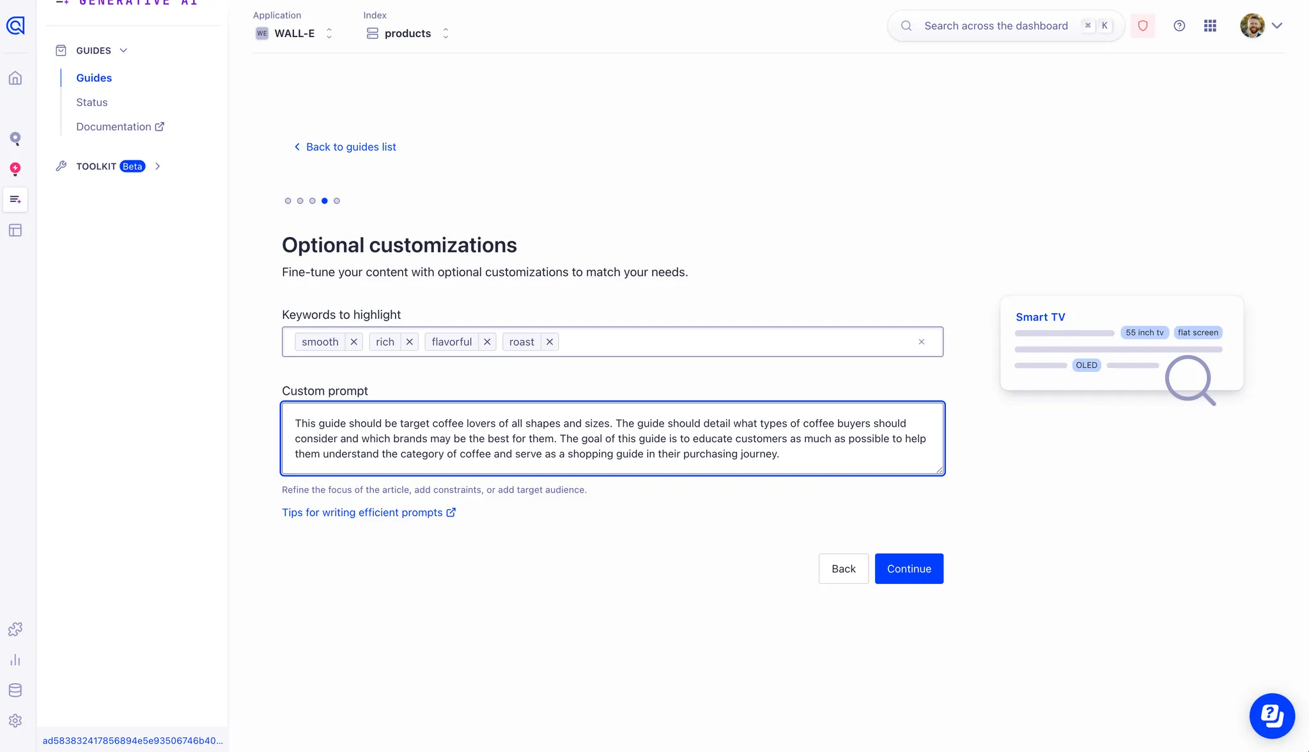Screen dimensions: 1309x752
Task: Jump to the second wizard step dot
Action: pyautogui.click(x=300, y=200)
